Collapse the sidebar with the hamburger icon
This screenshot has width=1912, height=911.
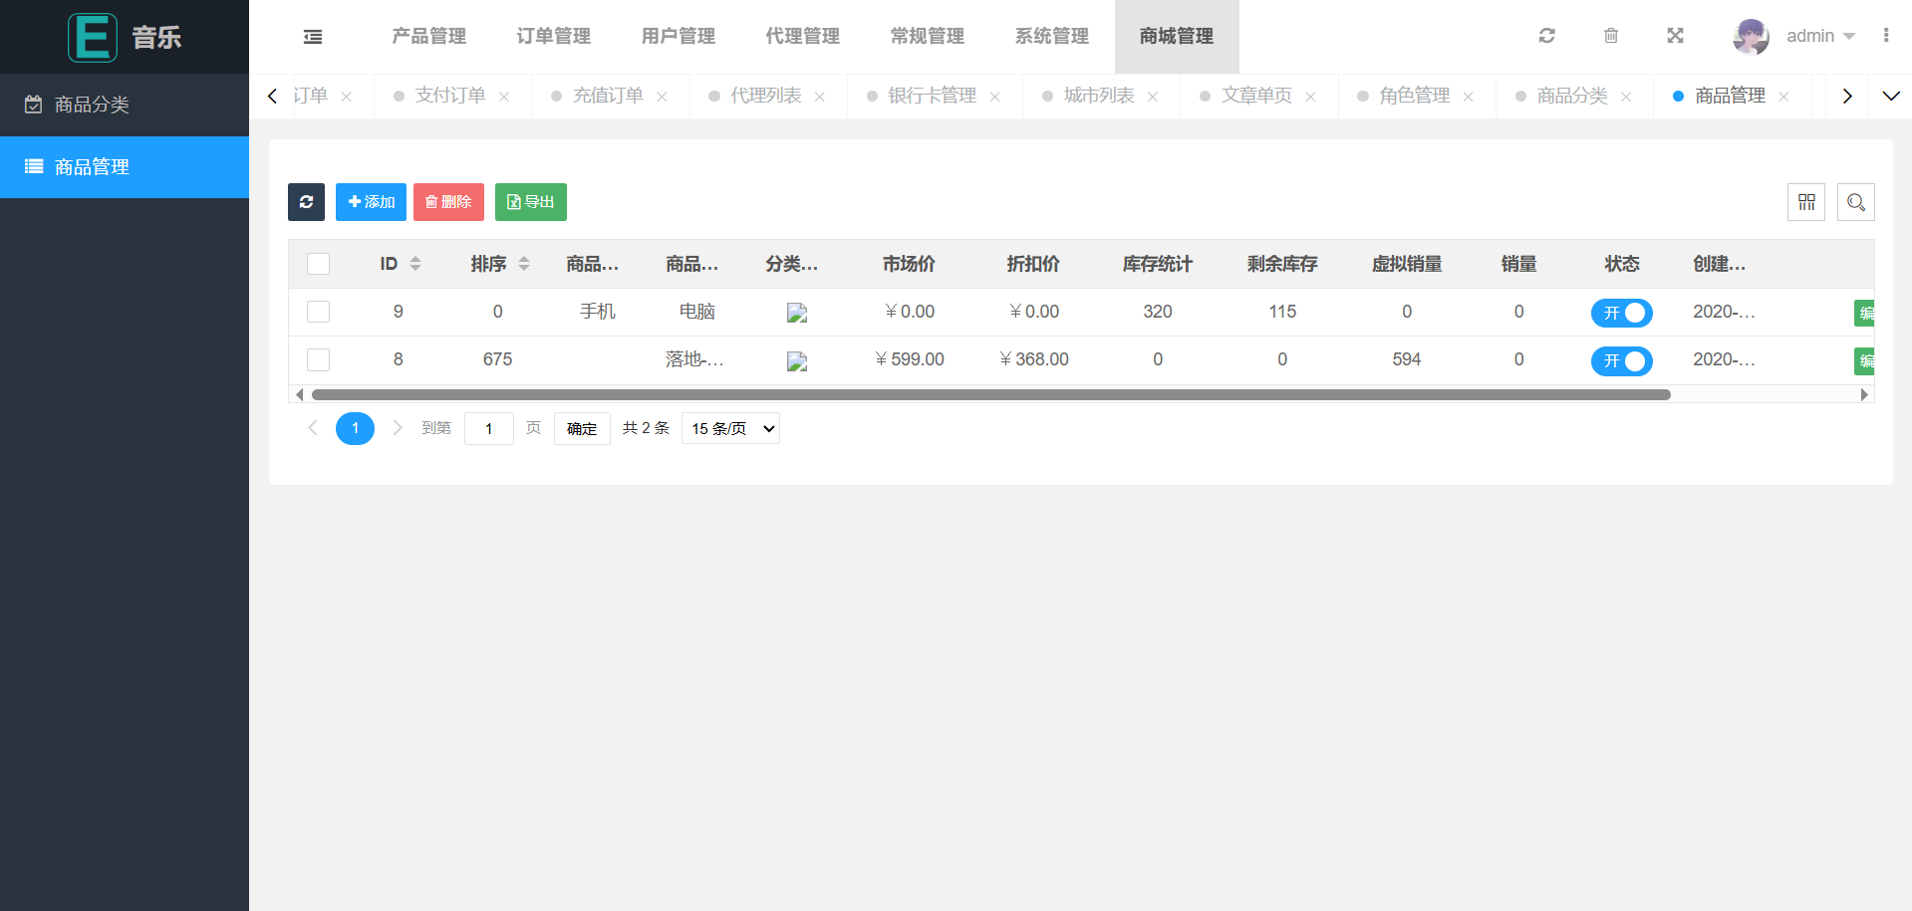click(x=313, y=37)
